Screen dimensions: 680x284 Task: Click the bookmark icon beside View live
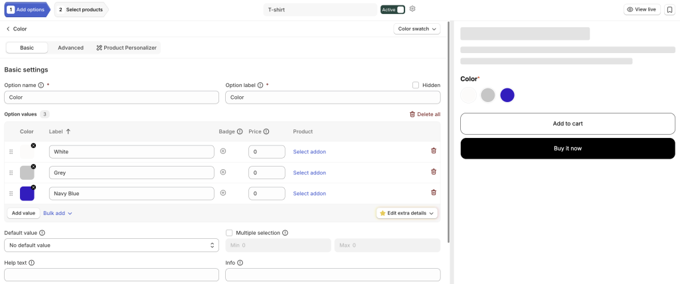pos(669,9)
